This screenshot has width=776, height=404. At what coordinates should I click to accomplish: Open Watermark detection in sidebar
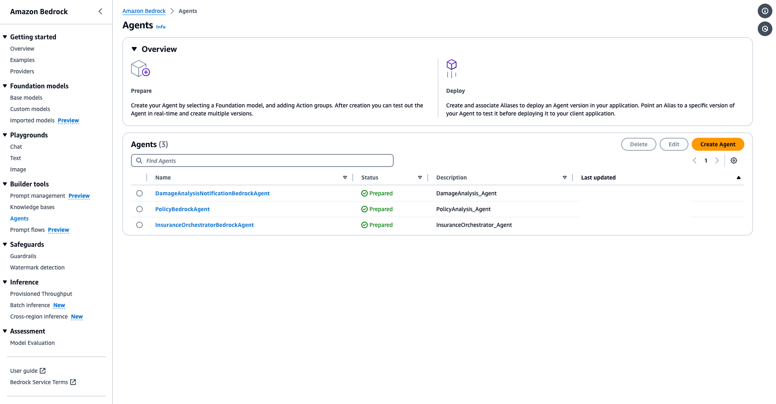tap(37, 267)
